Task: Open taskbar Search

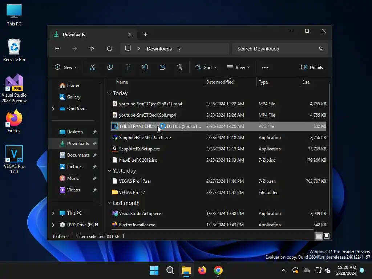Action: pyautogui.click(x=170, y=270)
